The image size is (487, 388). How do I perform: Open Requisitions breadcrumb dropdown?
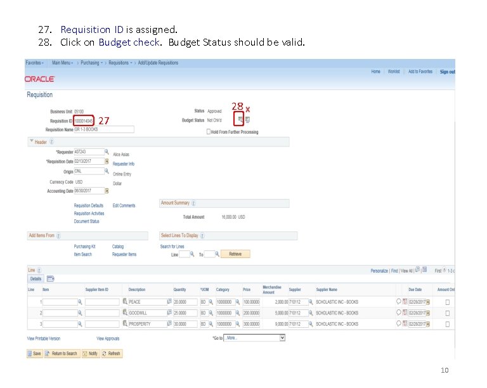(x=120, y=63)
